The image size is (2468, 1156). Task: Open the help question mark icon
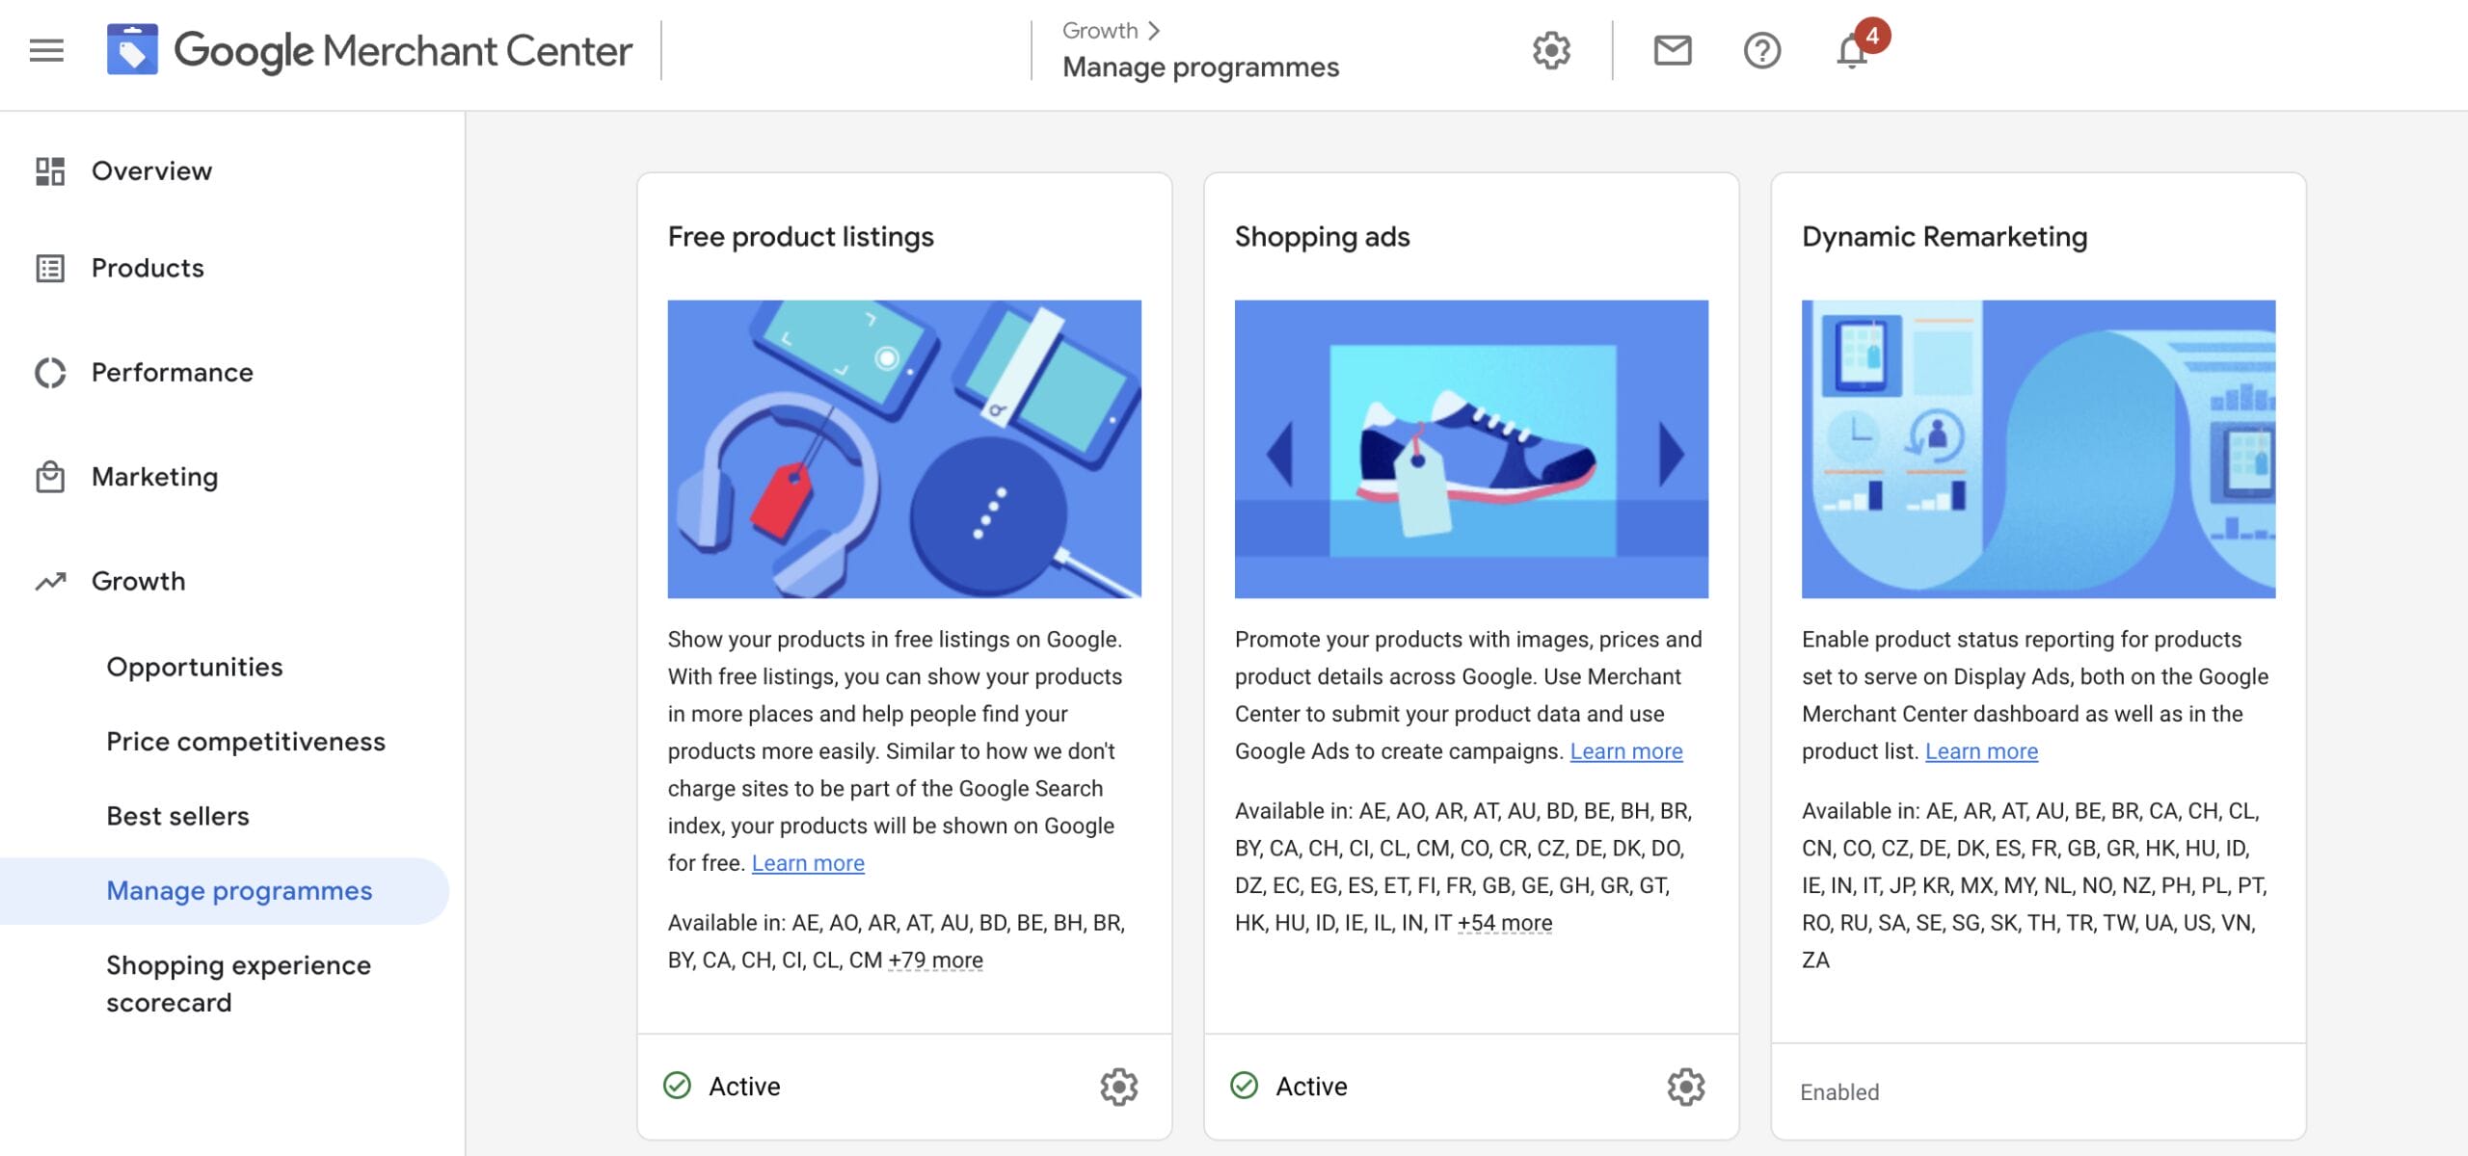tap(1761, 50)
